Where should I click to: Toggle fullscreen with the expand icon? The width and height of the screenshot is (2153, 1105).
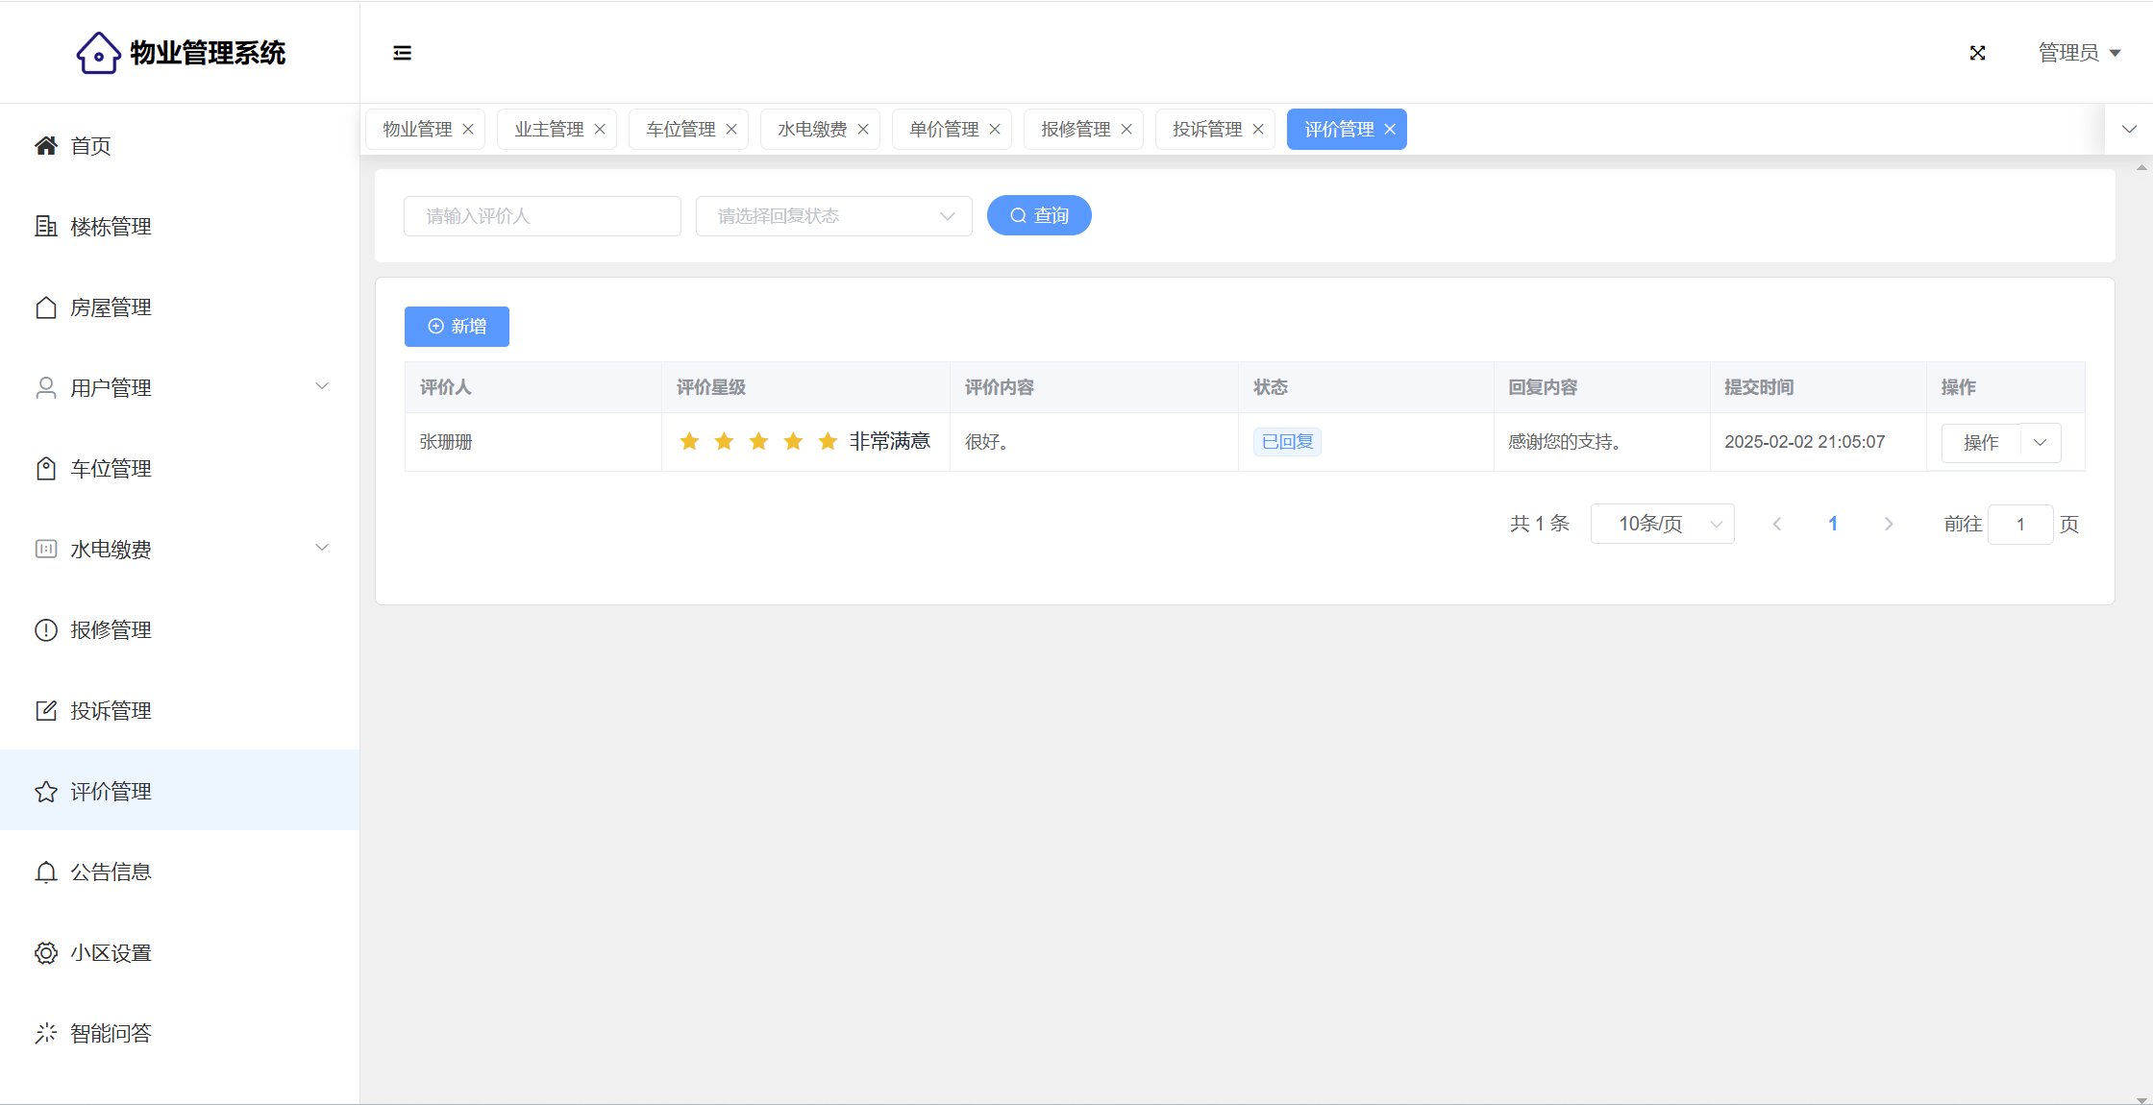pos(1977,53)
